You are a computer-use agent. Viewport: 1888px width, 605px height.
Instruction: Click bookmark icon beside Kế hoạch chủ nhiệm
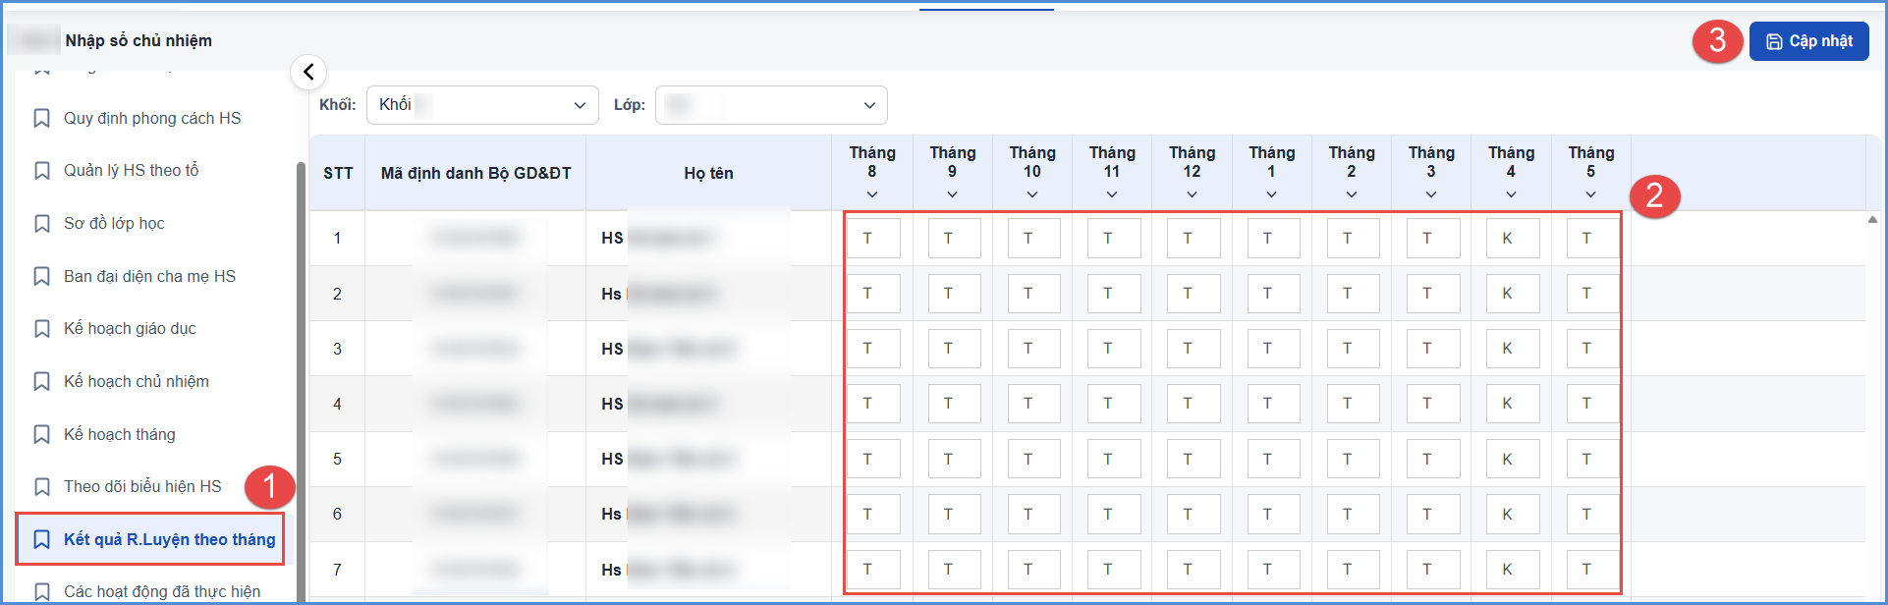[42, 382]
